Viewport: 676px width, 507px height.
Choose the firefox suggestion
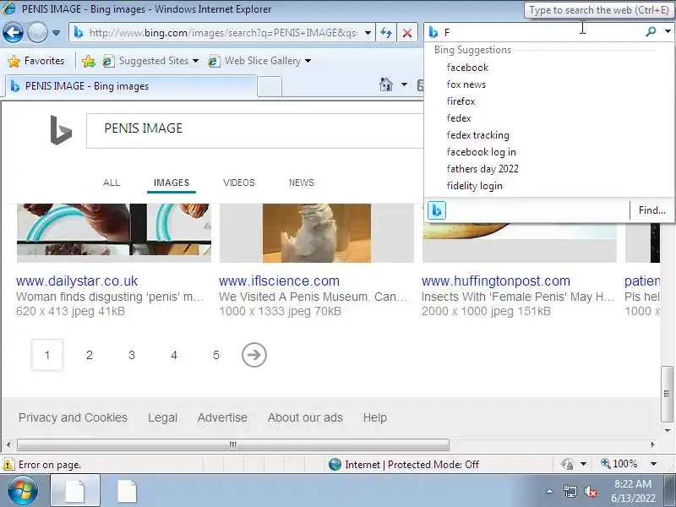[461, 101]
